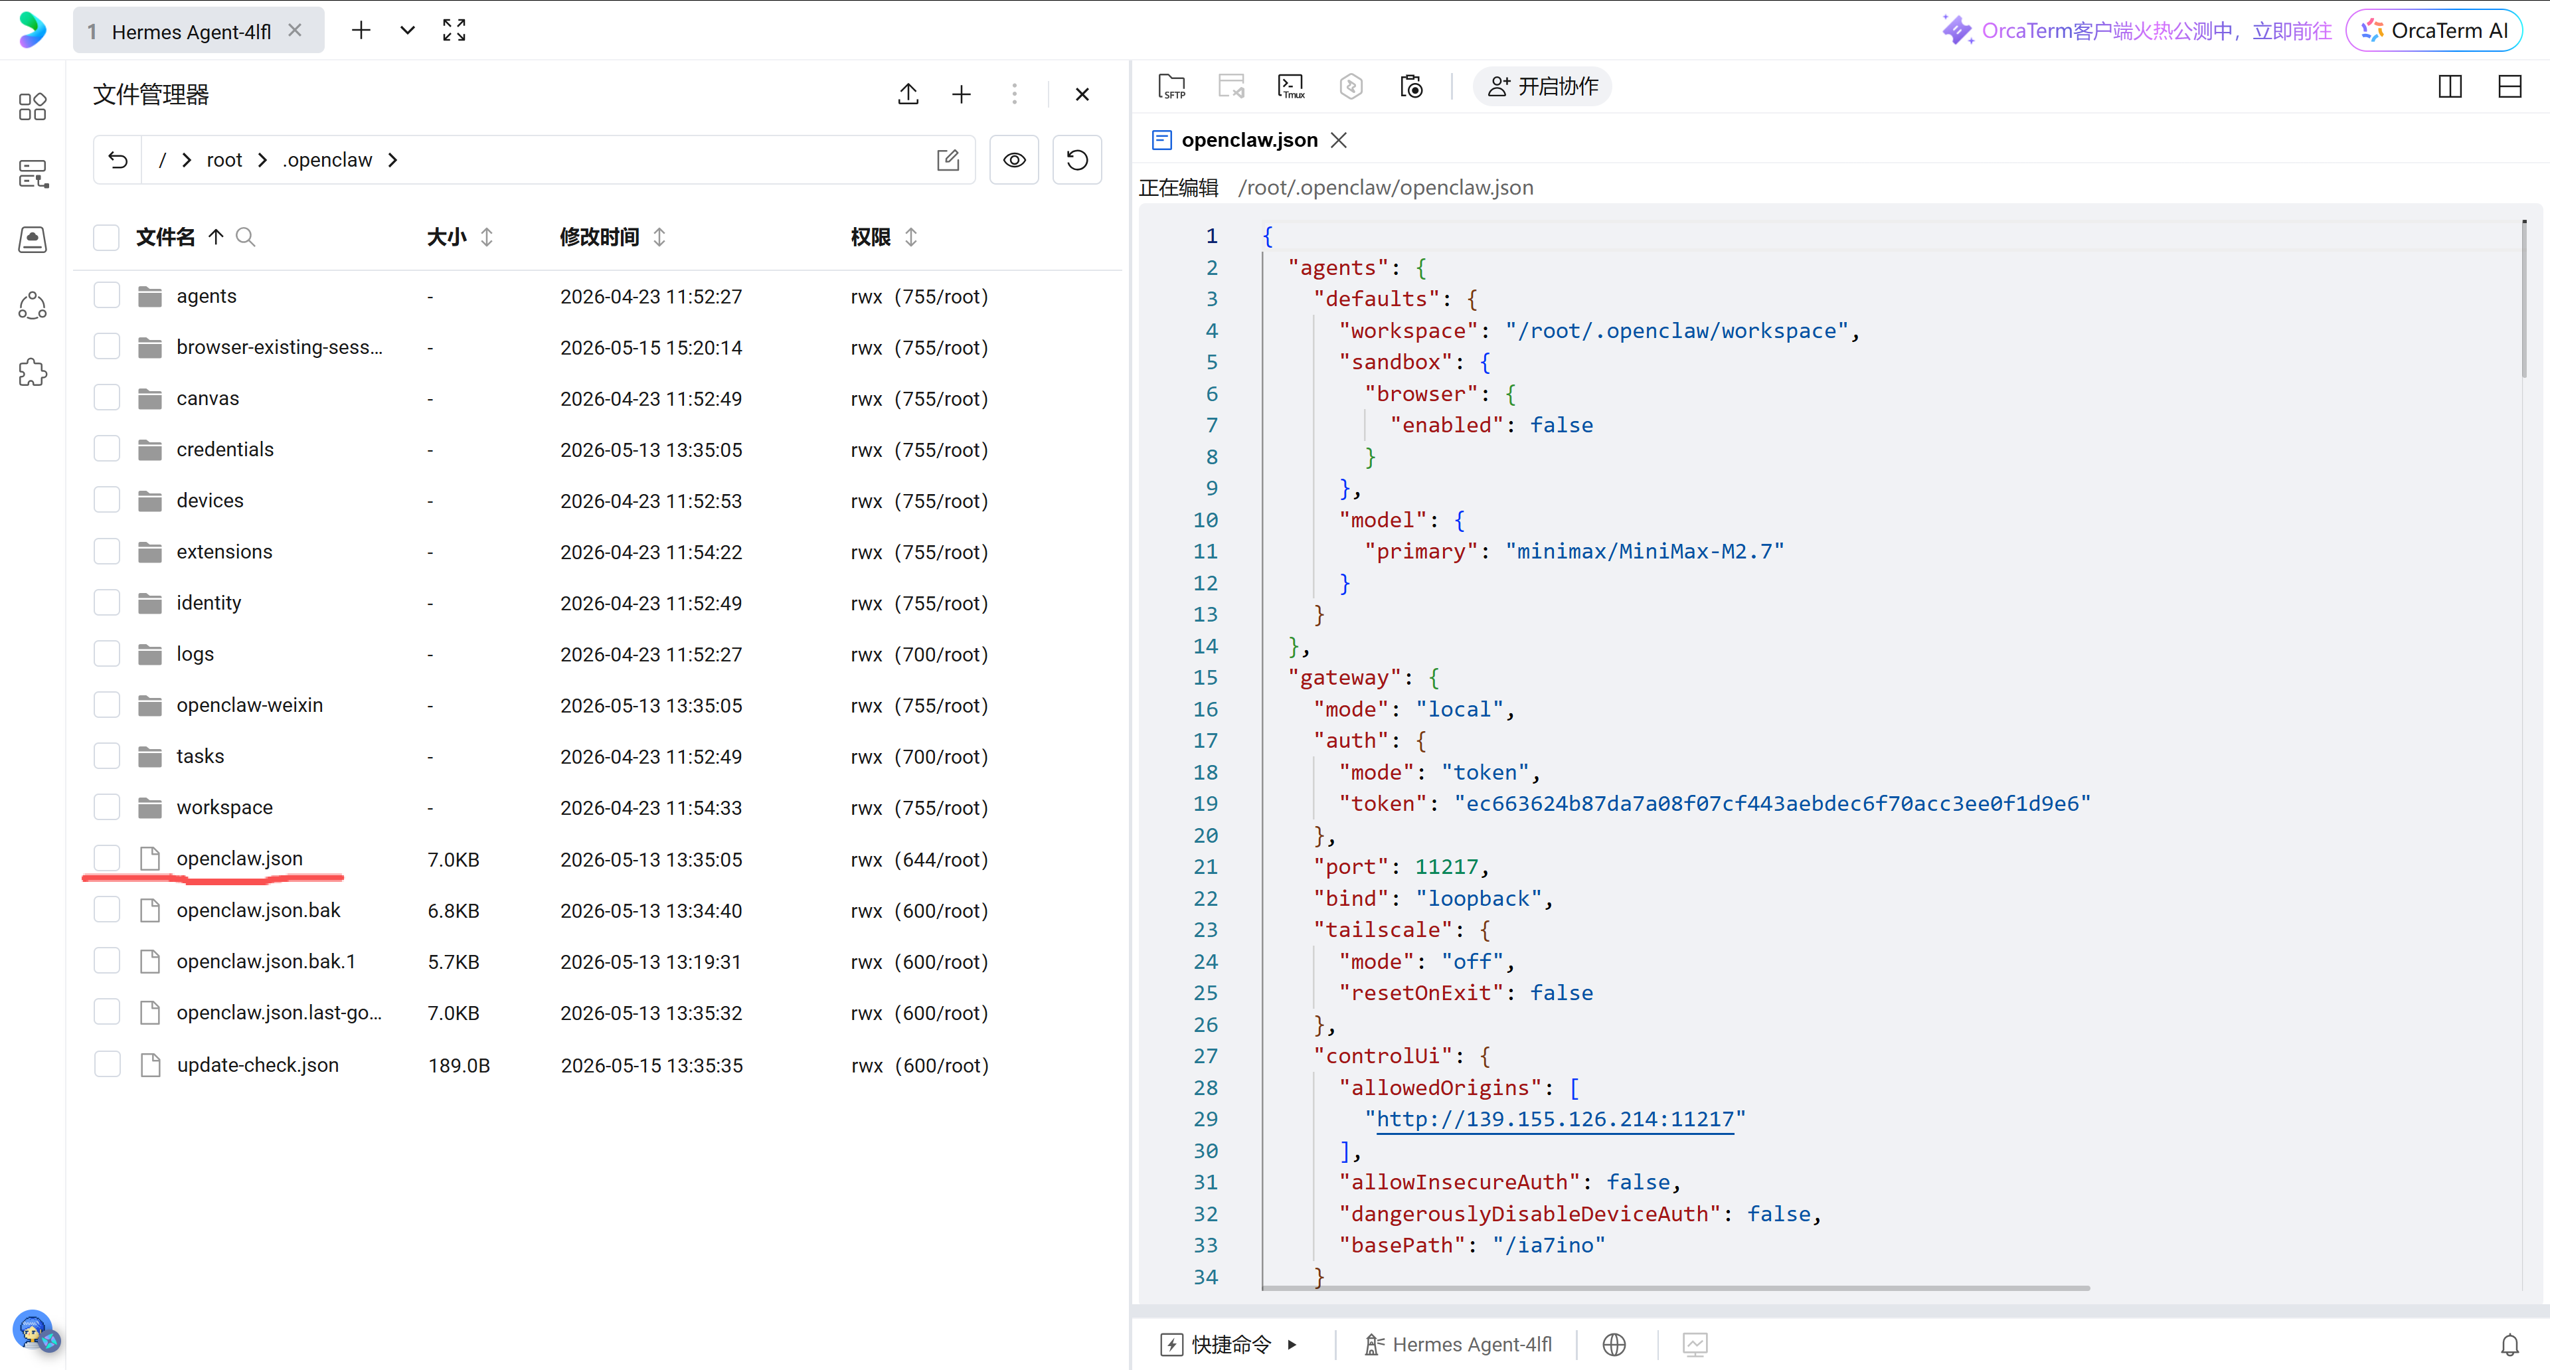The height and width of the screenshot is (1370, 2550).
Task: Split the terminal horizontally with the row layout icon
Action: point(2509,86)
